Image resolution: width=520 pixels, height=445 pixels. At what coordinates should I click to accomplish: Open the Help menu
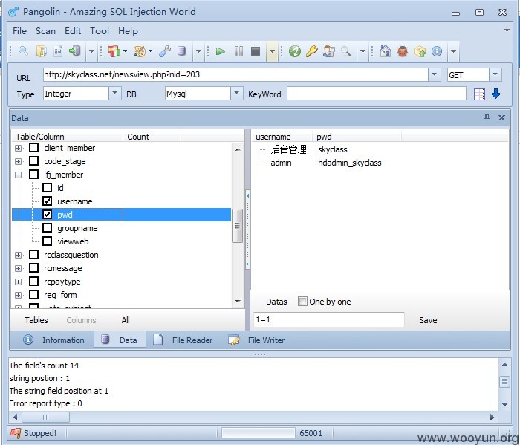click(x=128, y=31)
